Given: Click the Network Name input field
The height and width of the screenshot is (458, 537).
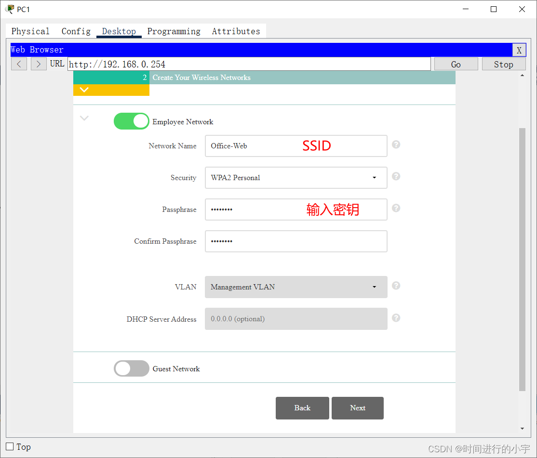Looking at the screenshot, I should pos(296,146).
